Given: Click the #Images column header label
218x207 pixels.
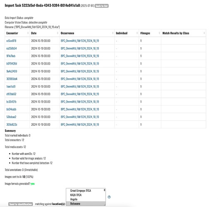Looking at the screenshot, I should [x=145, y=33].
